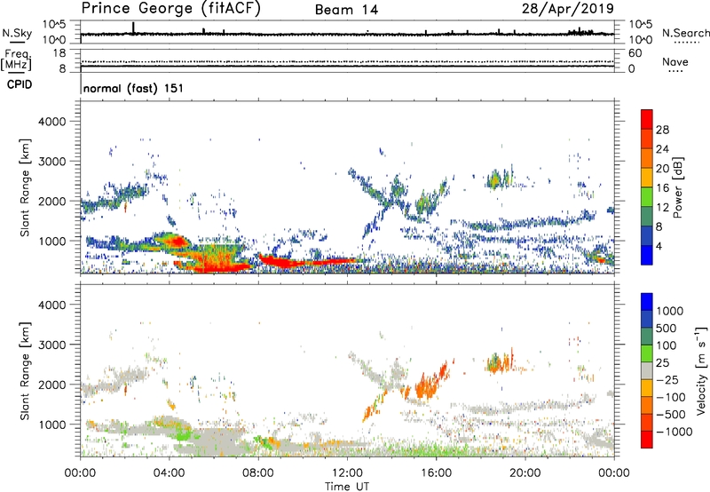This screenshot has height=492, width=710.
Task: Select the "Freq. [MHz]" axis label
Action: coord(16,60)
